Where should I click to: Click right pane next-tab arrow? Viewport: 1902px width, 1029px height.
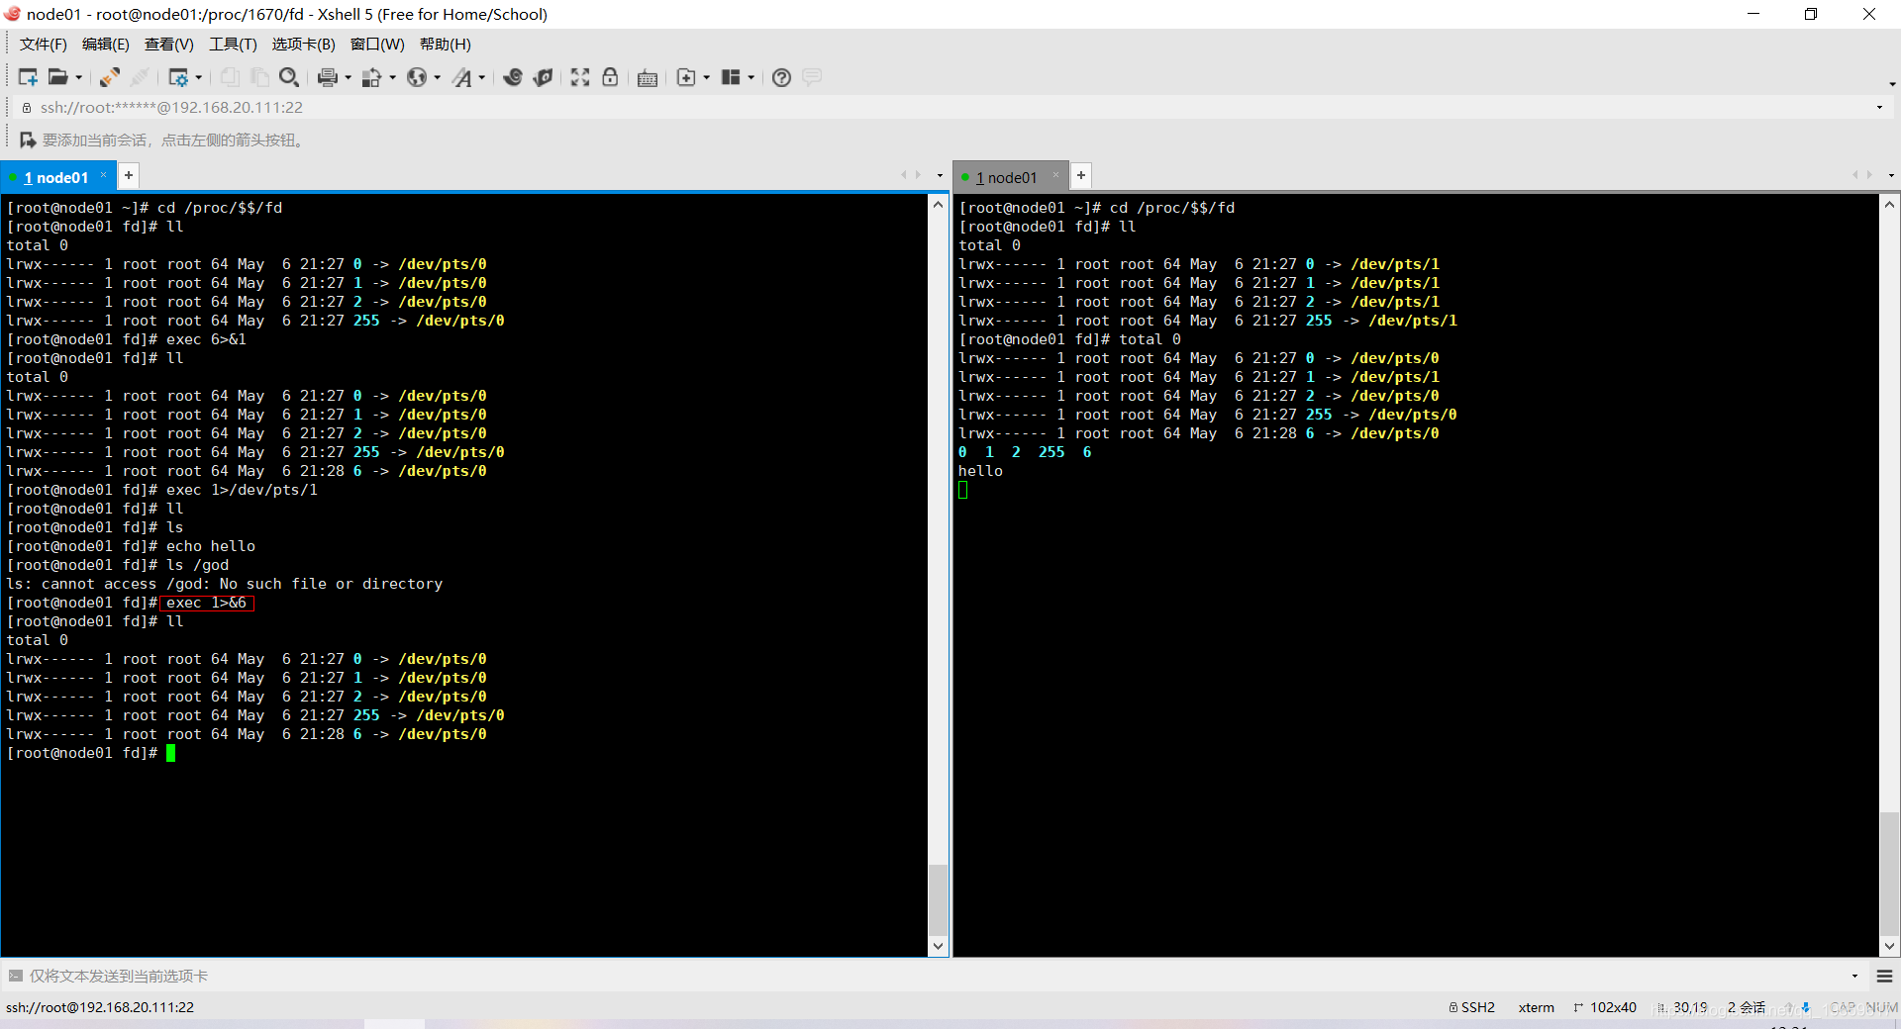point(1869,175)
